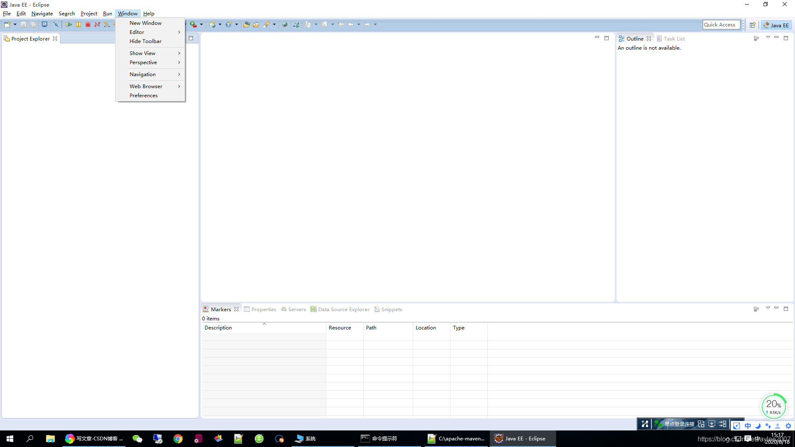
Task: Click the Type column header
Action: (469, 327)
